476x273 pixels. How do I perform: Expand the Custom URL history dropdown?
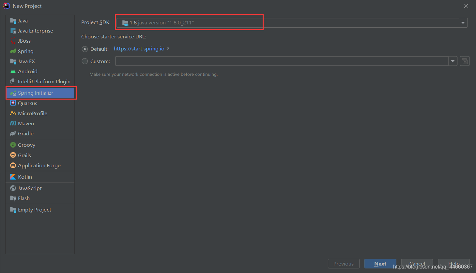click(453, 61)
